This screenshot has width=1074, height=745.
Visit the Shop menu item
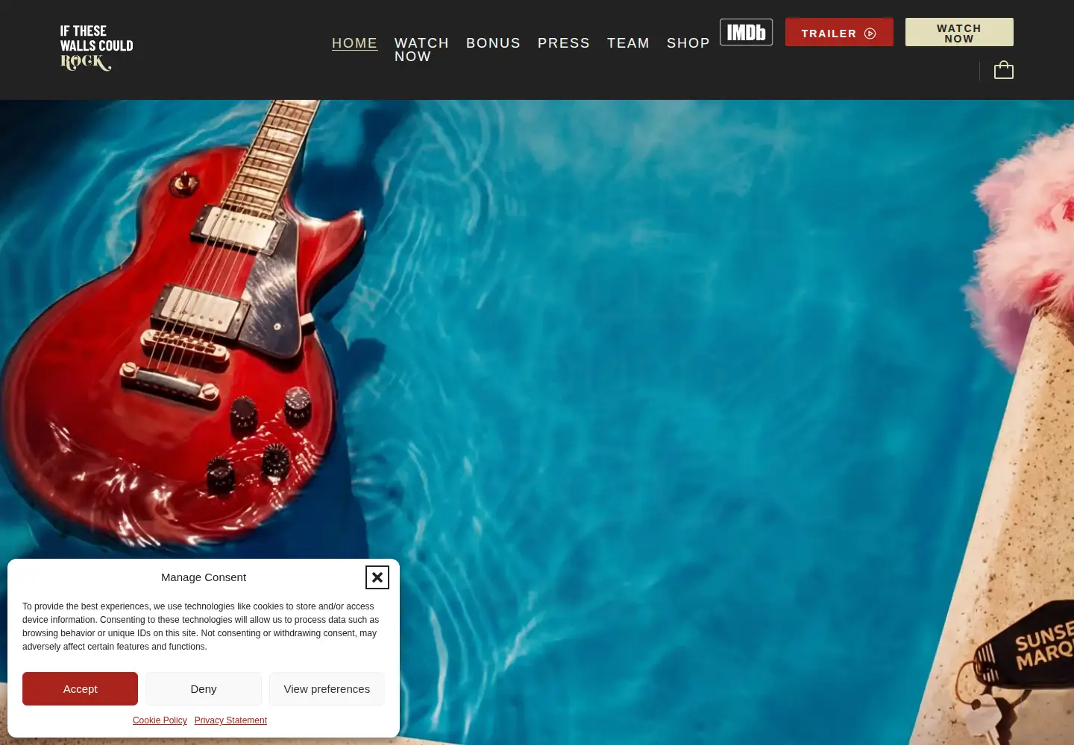tap(688, 43)
